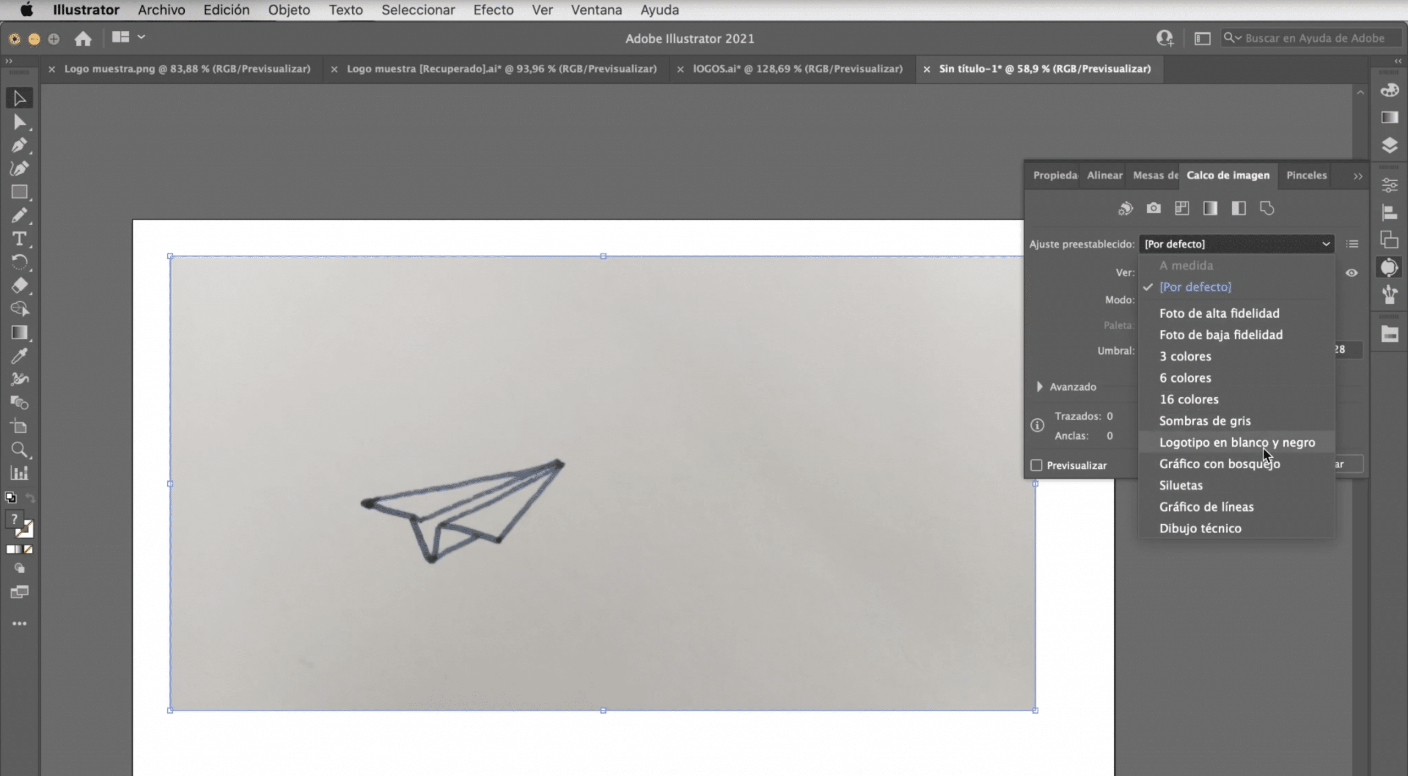
Task: Open the Color palette panel icon
Action: point(1389,90)
